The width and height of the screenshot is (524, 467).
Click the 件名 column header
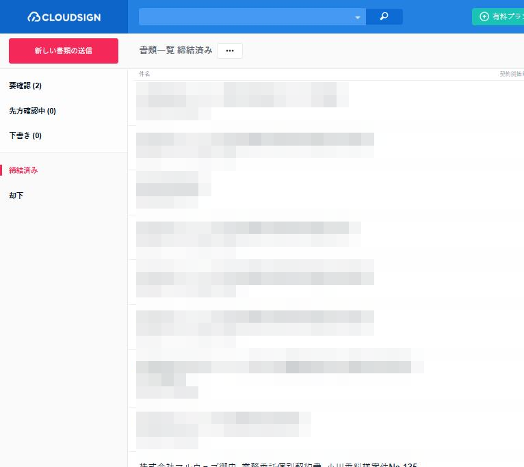click(x=144, y=74)
